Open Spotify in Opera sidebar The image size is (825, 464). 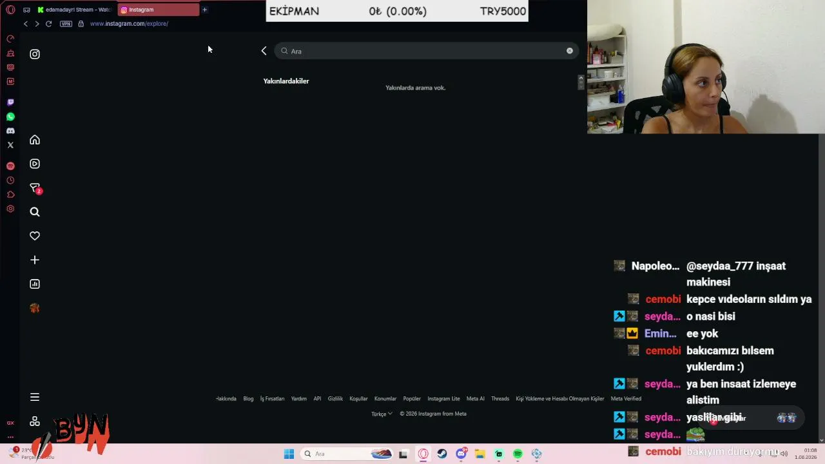point(10,166)
